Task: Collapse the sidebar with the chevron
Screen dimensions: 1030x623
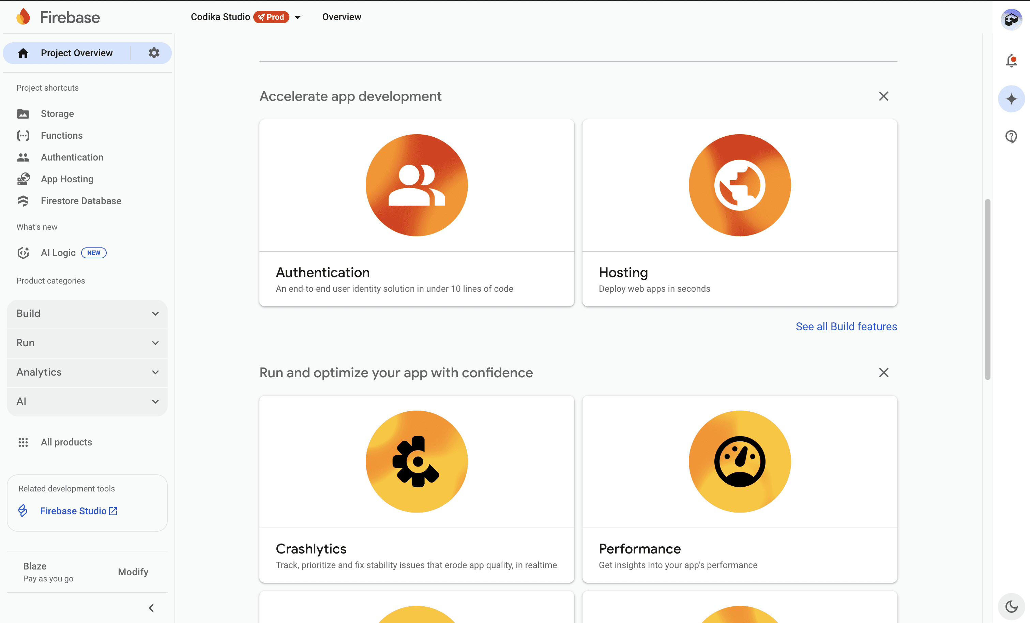Action: 151,608
